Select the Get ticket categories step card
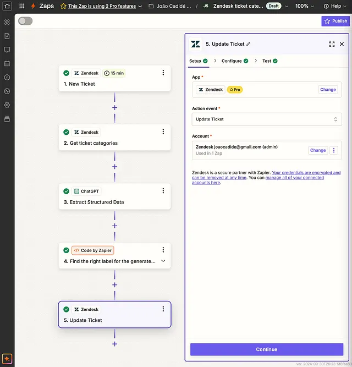The width and height of the screenshot is (352, 367). point(114,138)
